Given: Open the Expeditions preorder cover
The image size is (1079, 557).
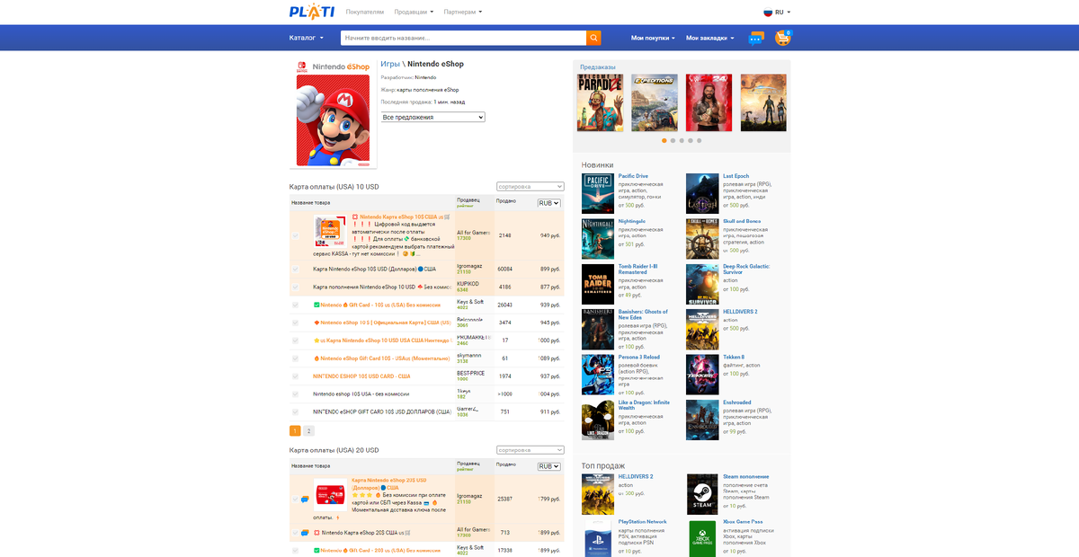Looking at the screenshot, I should pyautogui.click(x=655, y=102).
